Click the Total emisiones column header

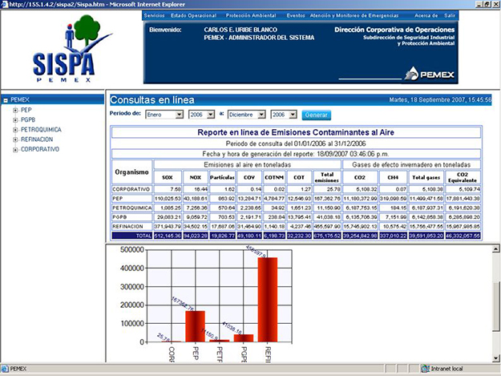point(327,177)
